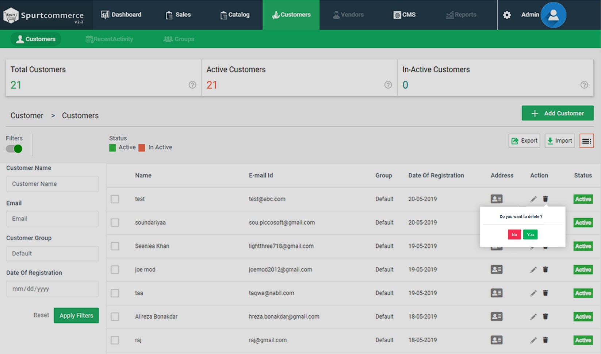Edit the test customer row

[533, 199]
